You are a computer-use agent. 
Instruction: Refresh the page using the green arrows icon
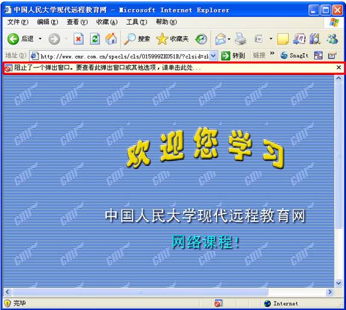point(95,39)
